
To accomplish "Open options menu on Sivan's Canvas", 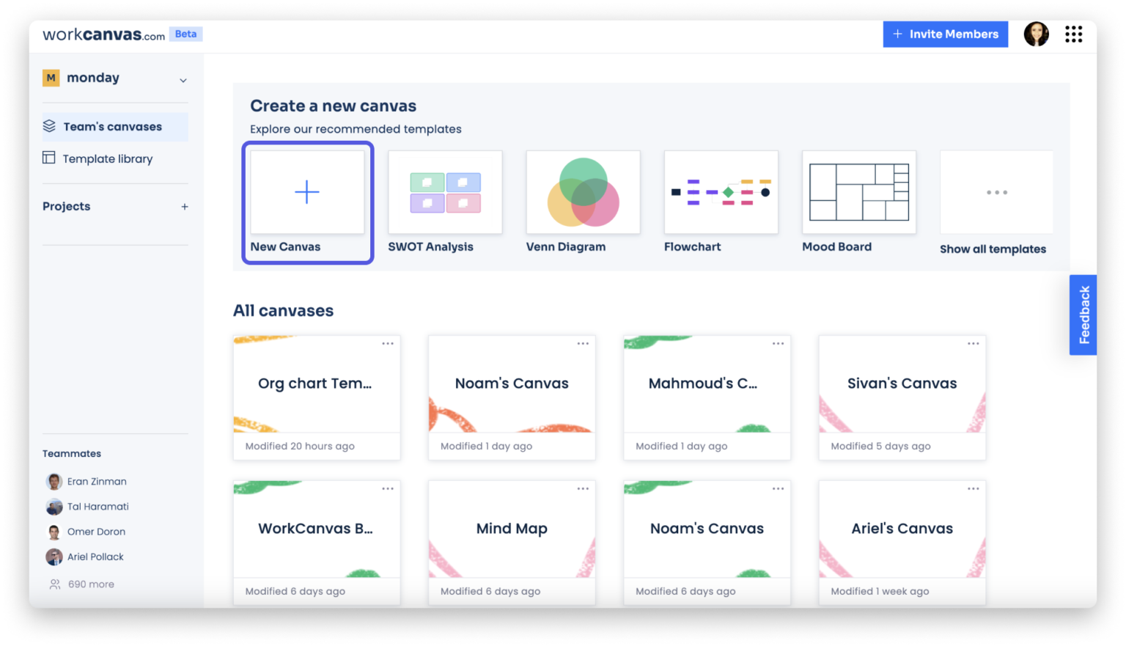I will pos(973,343).
